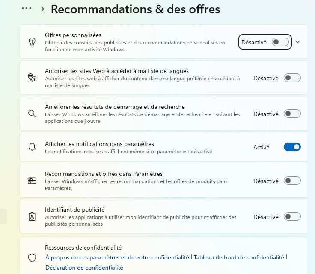The height and width of the screenshot is (274, 315).
Task: Click the Recommandations & des offres page title
Action: 135,9
